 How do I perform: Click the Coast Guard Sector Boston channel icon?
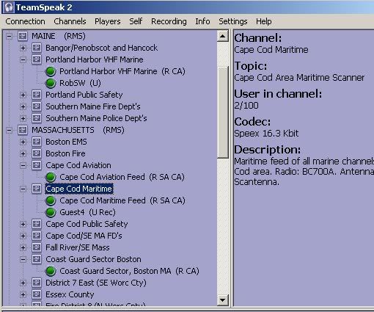[37, 259]
